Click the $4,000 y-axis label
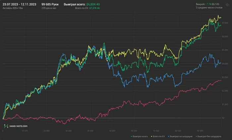The image size is (232, 140). click(x=225, y=63)
